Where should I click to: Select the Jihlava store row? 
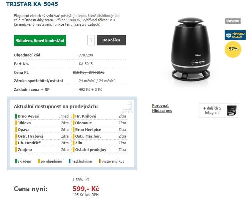tap(42, 123)
